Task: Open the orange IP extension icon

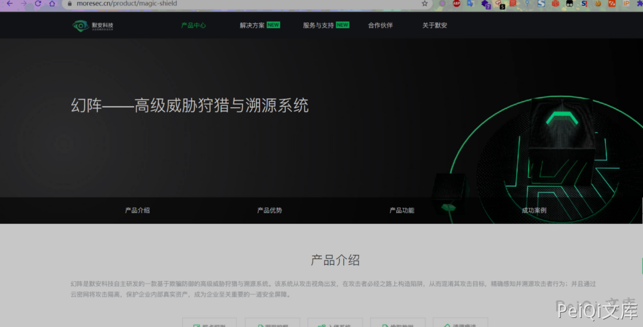Action: 626,4
